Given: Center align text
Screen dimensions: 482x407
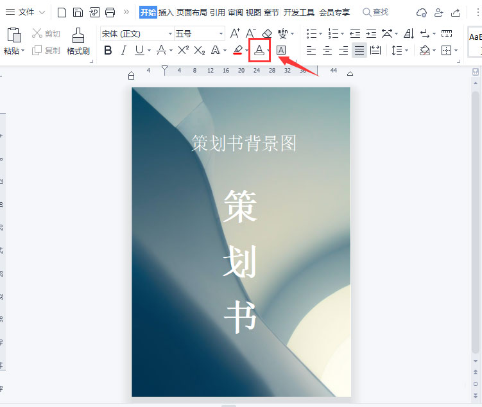Looking at the screenshot, I should 327,50.
